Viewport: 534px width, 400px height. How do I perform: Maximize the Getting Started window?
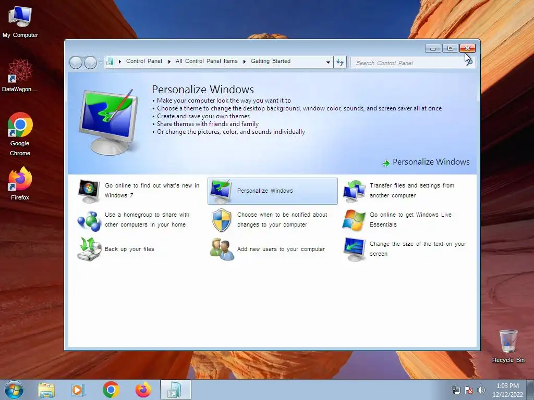(x=450, y=48)
